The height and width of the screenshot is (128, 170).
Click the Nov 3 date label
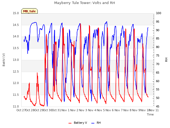(x=83, y=110)
